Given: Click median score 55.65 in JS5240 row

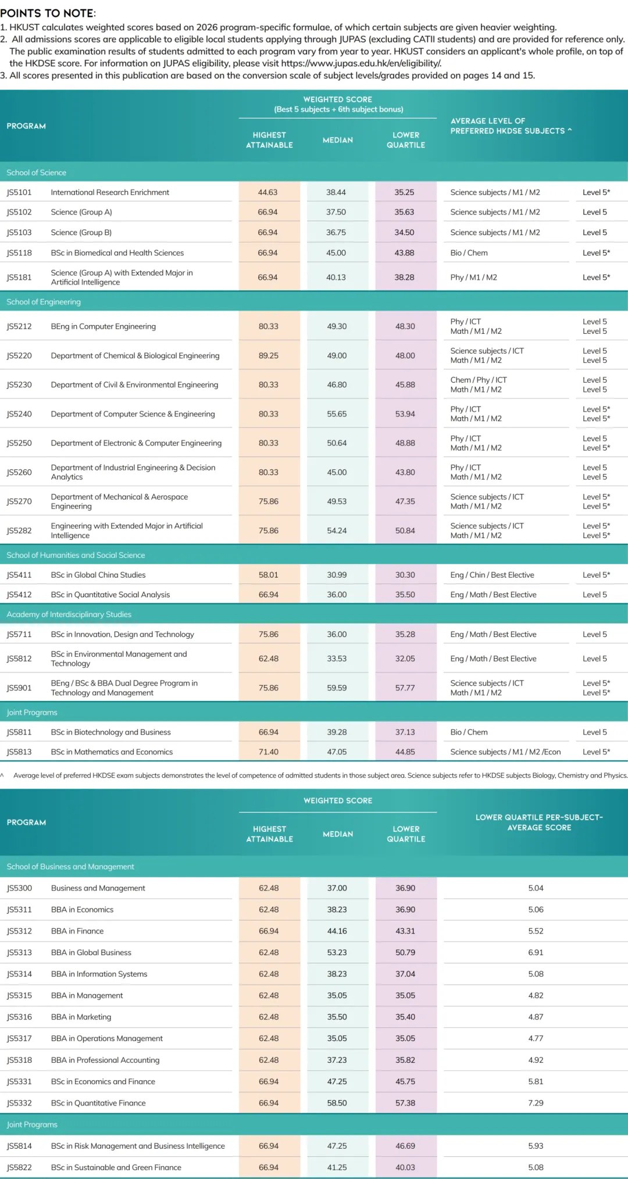Looking at the screenshot, I should [337, 414].
